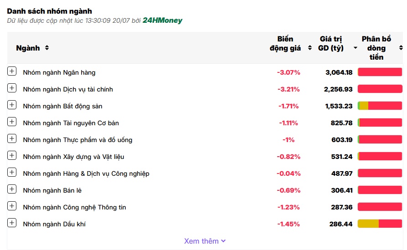Viewport: 407px width, 250px height.
Task: Sort by Biến động giá arrows
Action: [309, 48]
